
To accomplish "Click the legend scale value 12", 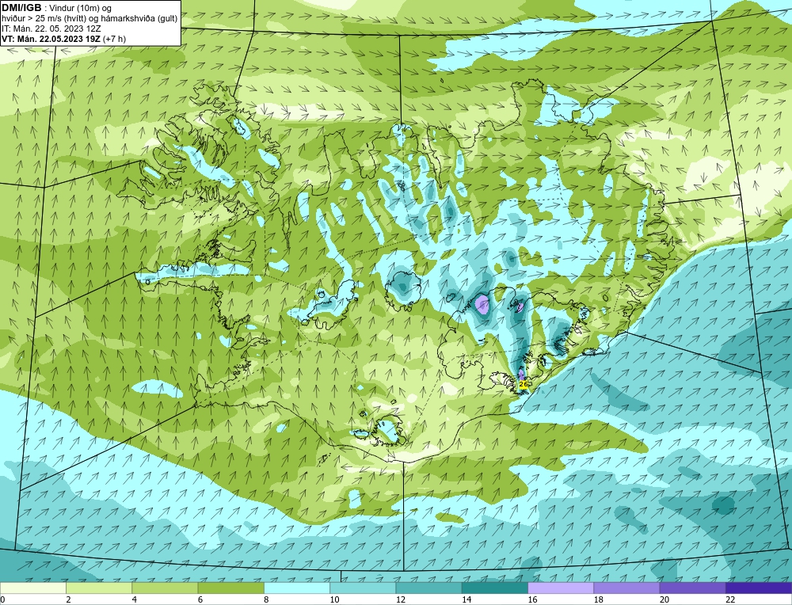I will click(400, 599).
